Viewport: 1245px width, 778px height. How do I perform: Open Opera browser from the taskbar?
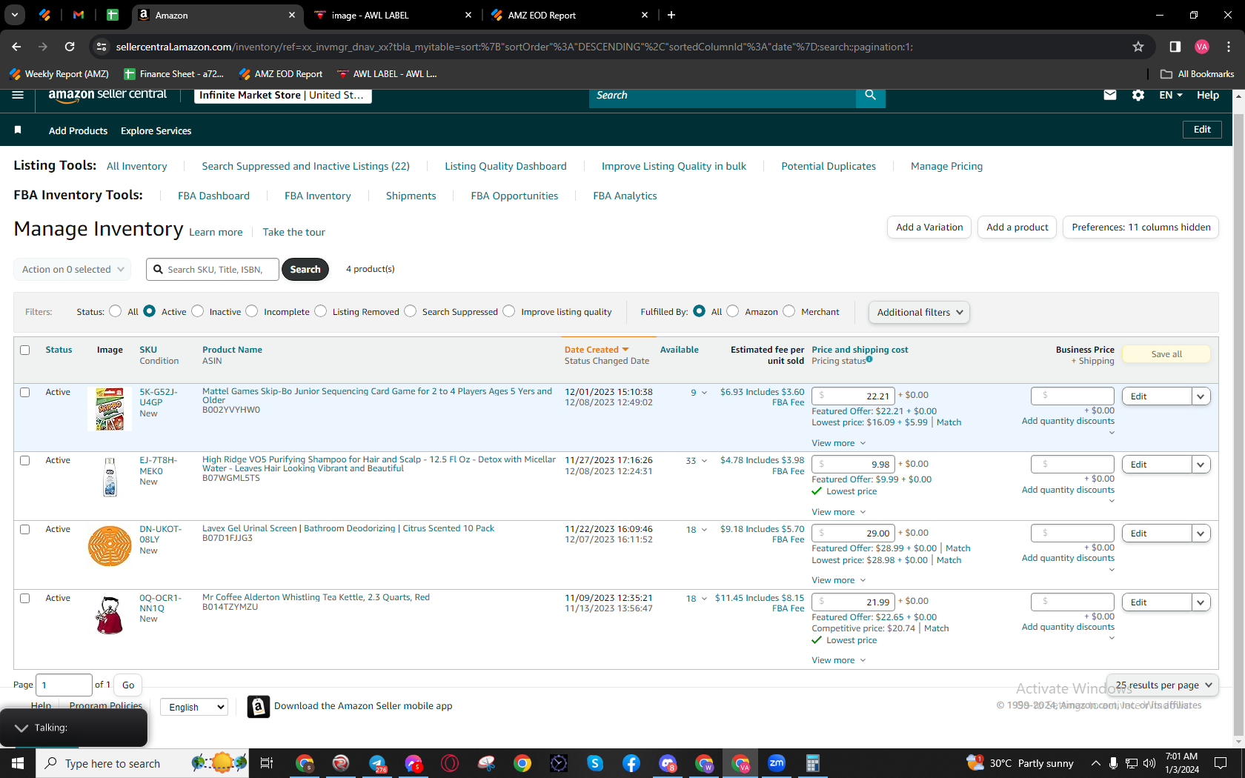coord(450,763)
